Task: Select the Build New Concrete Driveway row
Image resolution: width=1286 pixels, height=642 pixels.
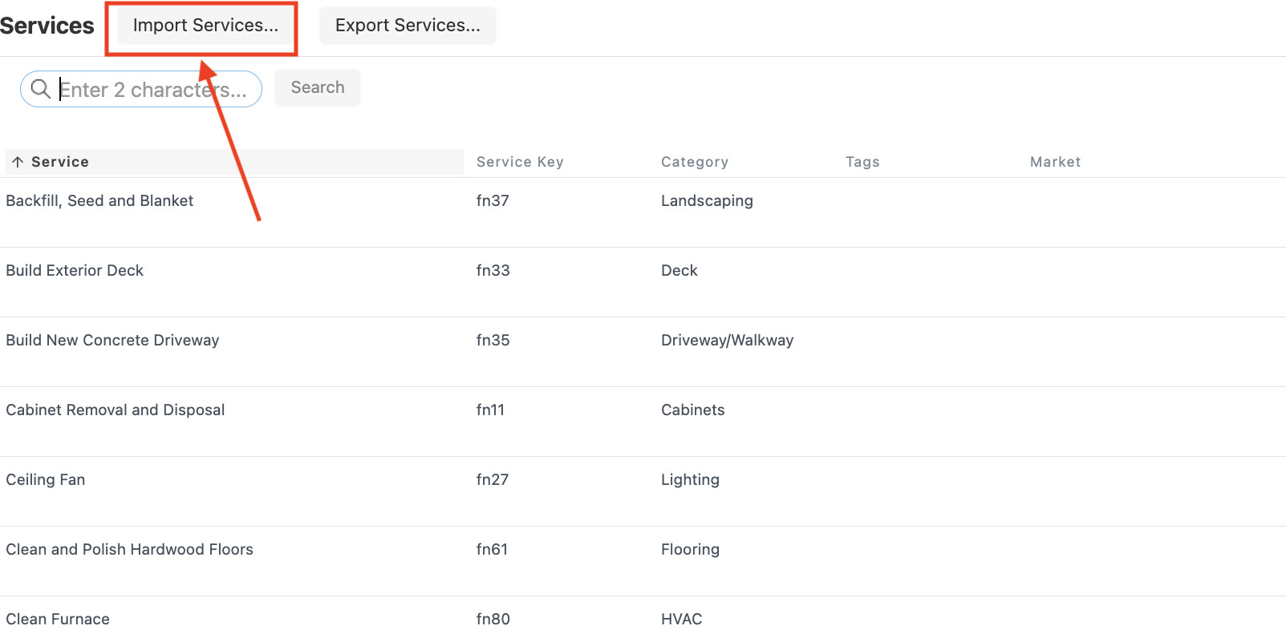Action: [x=112, y=341]
